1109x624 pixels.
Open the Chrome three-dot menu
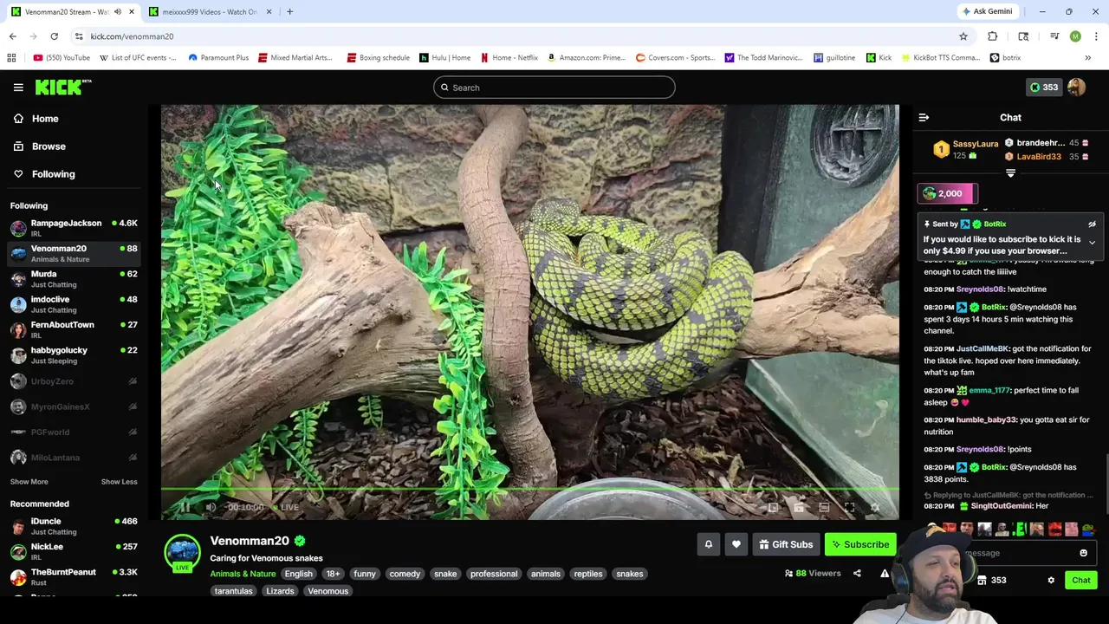tap(1096, 36)
